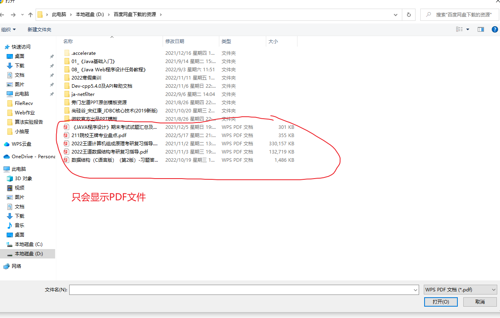
Task: Select 本地磁盘 (D:) in address breadcrumb
Action: (90, 14)
